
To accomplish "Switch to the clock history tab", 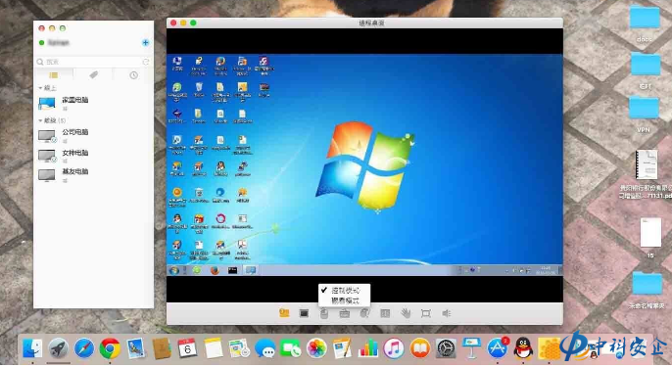I will (133, 75).
